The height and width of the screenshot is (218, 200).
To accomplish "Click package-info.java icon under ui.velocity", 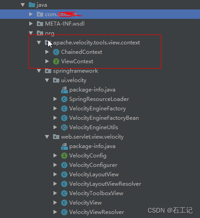I will tap(64, 90).
